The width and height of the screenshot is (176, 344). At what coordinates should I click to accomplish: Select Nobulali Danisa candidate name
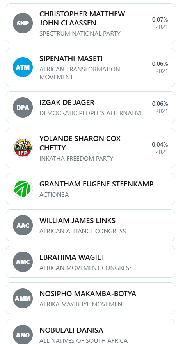[x=71, y=330]
